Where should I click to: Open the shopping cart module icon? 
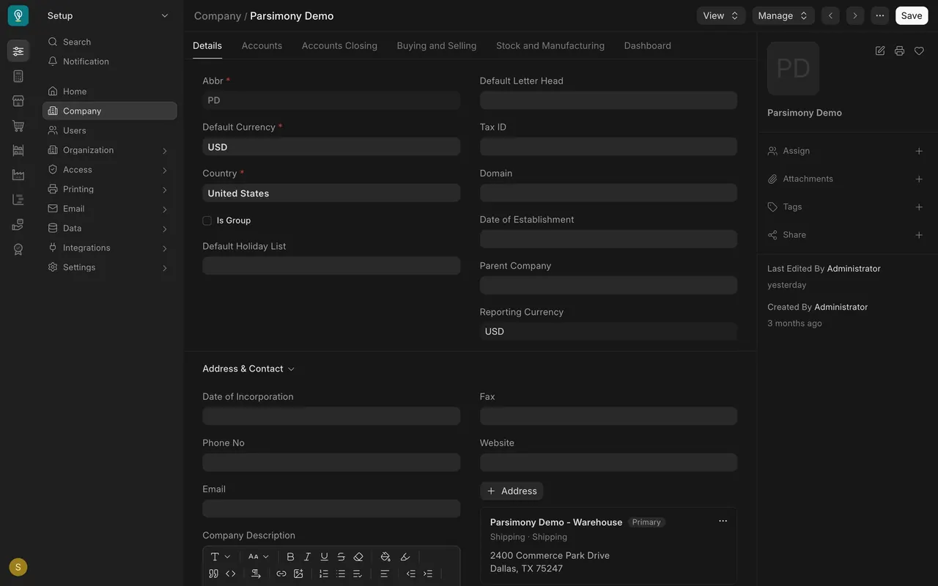(x=18, y=126)
